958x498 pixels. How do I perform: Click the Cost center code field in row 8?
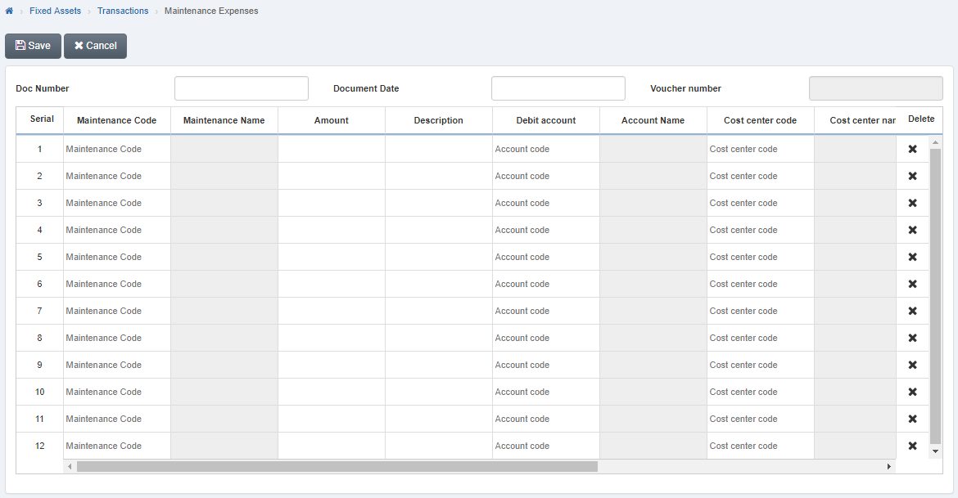pos(760,338)
